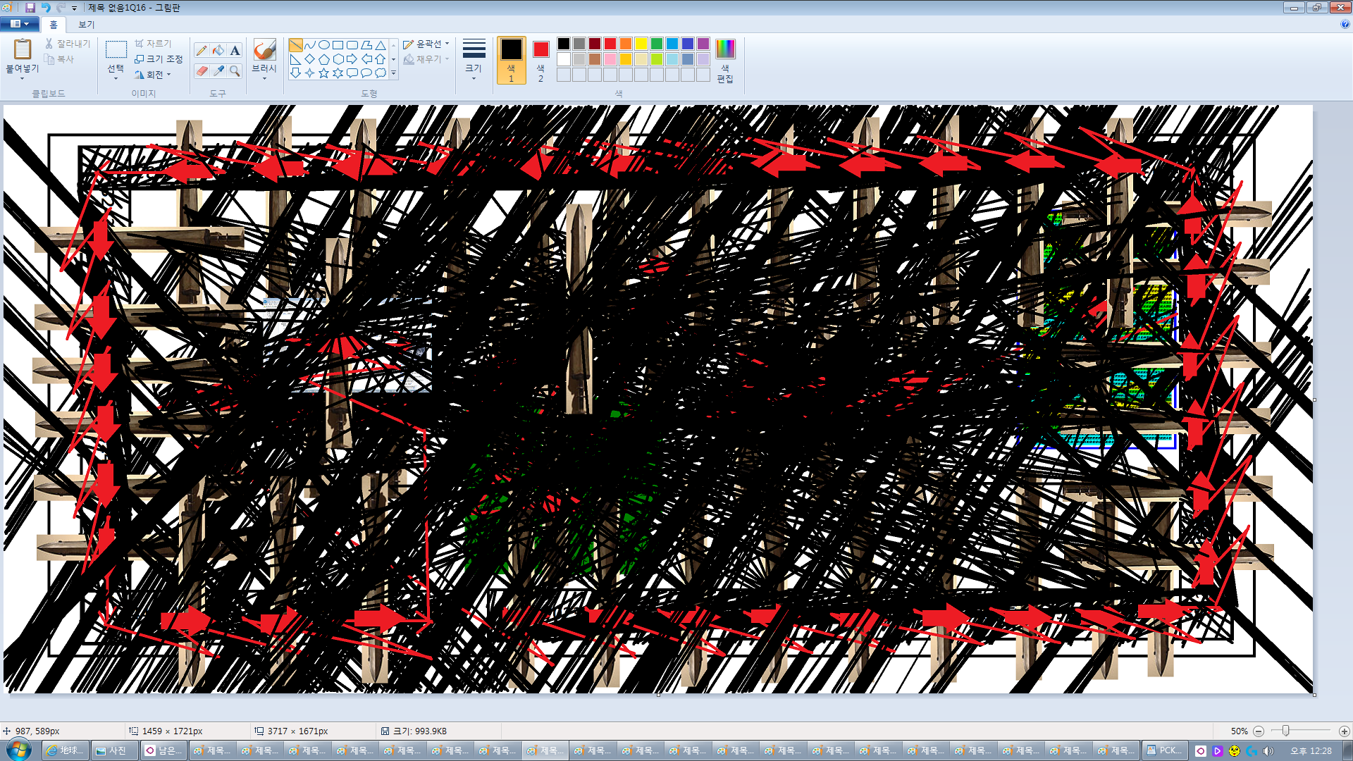Choose the Line shape

(296, 45)
